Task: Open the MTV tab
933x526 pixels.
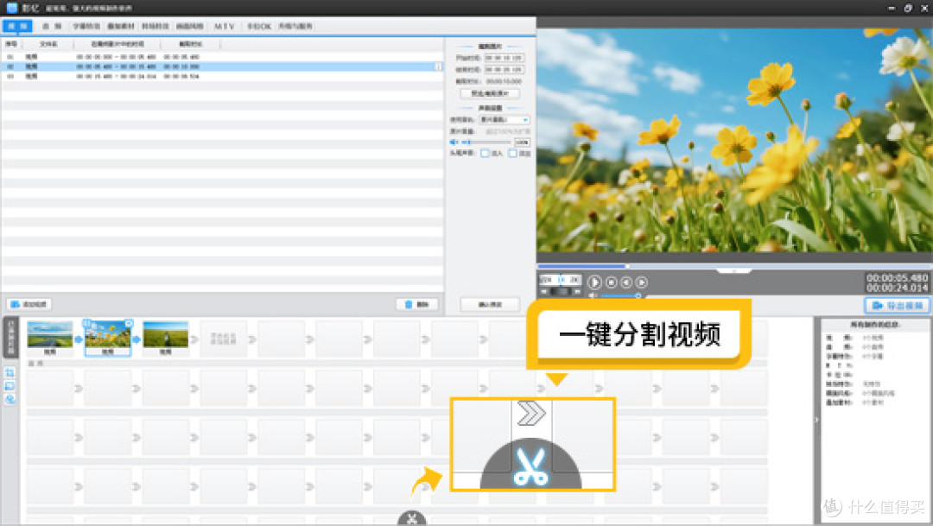Action: tap(225, 26)
